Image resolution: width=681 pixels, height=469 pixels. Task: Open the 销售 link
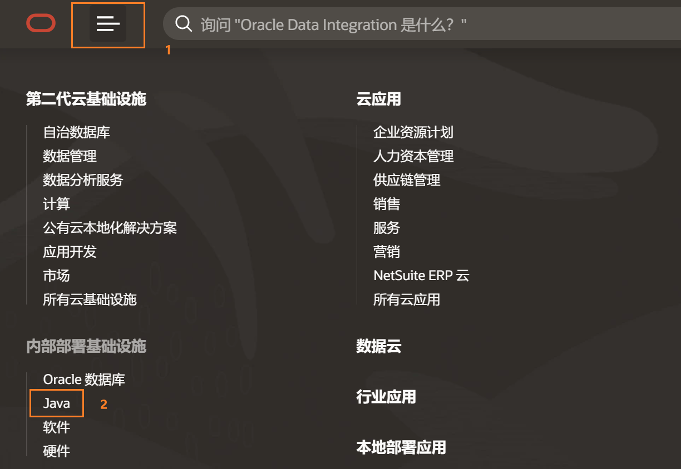point(387,204)
